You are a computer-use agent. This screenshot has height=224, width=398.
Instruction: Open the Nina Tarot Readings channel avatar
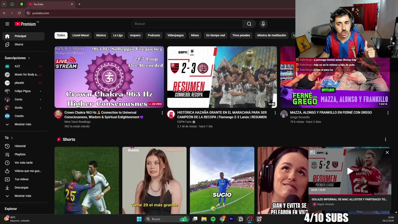[58, 114]
